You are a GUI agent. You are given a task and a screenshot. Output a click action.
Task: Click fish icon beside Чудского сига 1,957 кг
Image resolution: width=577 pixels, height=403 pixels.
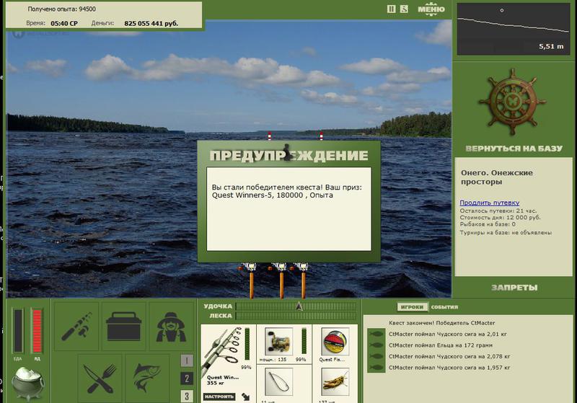pyautogui.click(x=376, y=368)
